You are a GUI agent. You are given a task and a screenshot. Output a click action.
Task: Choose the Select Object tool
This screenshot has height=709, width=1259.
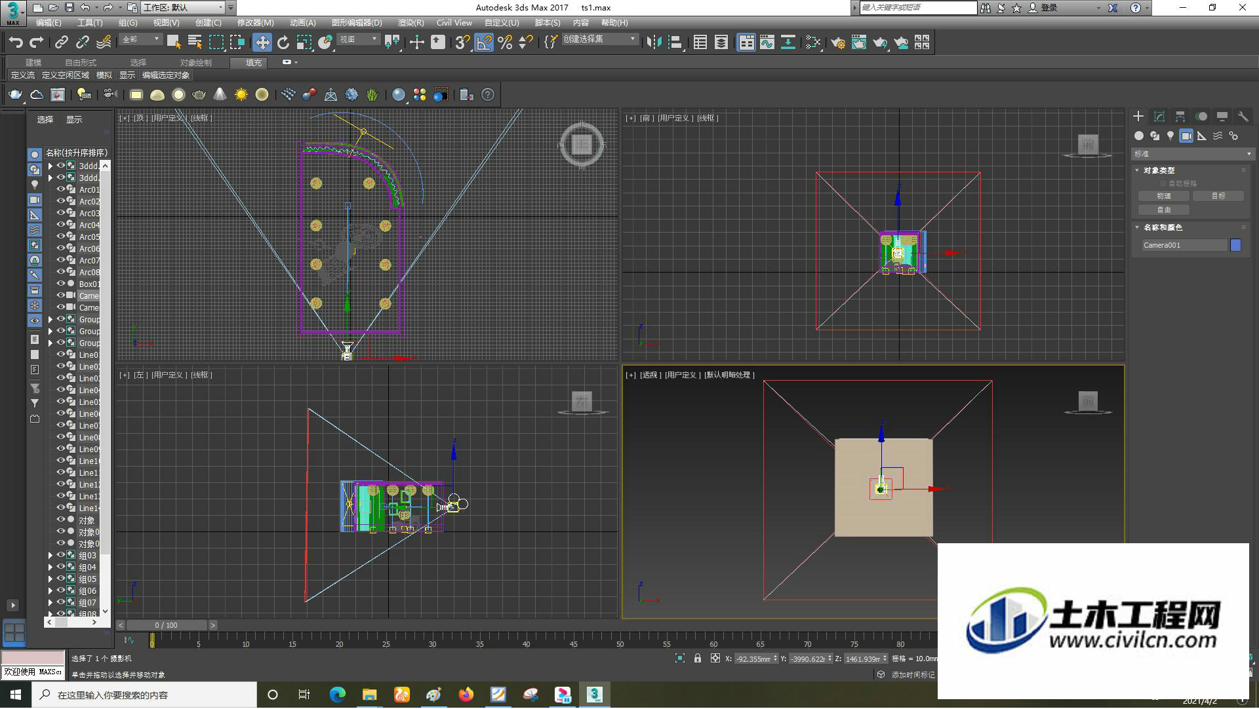[174, 43]
